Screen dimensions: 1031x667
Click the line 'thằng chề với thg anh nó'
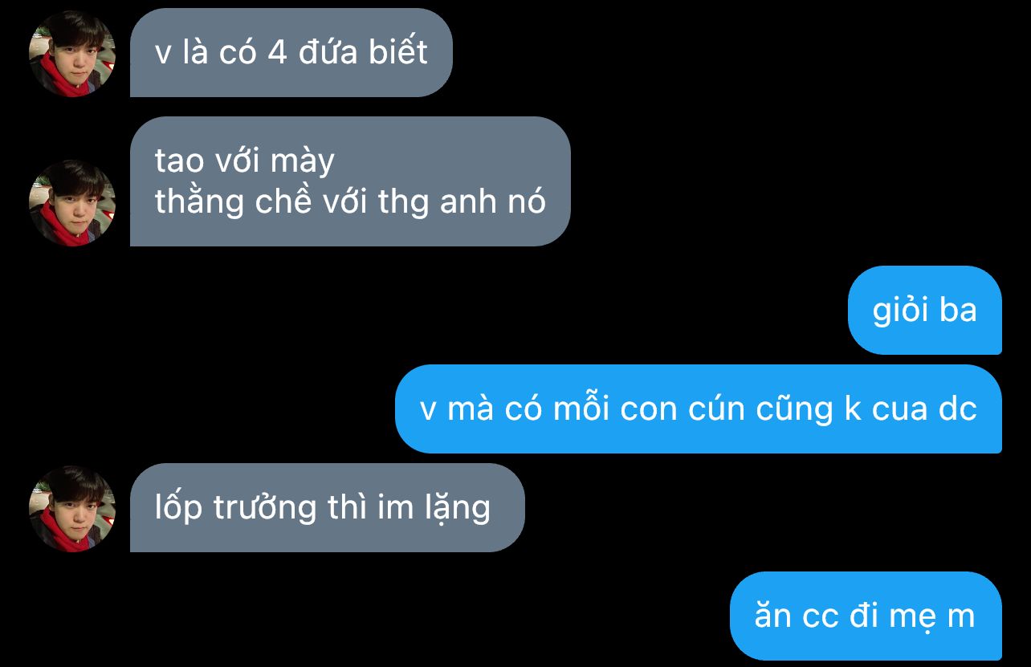(350, 201)
